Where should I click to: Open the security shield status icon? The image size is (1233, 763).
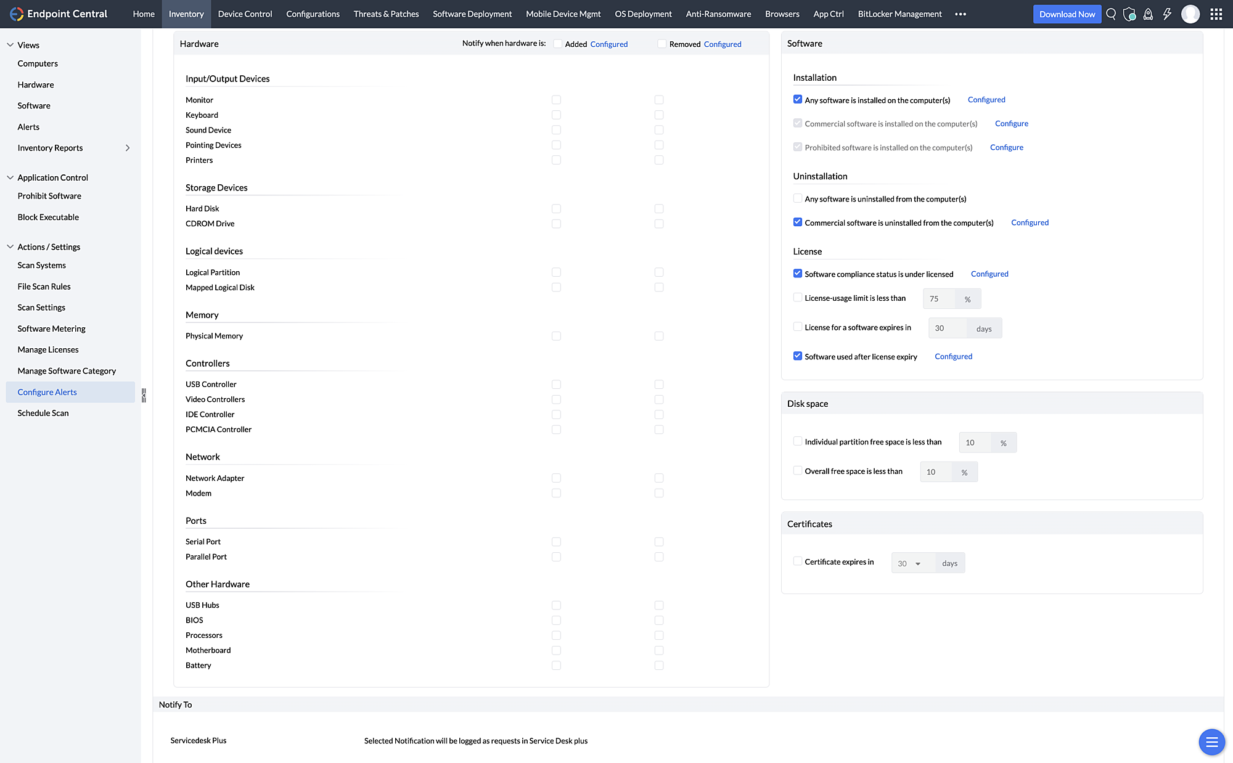(1129, 14)
